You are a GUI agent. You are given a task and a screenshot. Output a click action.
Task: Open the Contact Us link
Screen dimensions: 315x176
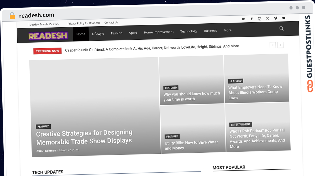click(111, 23)
